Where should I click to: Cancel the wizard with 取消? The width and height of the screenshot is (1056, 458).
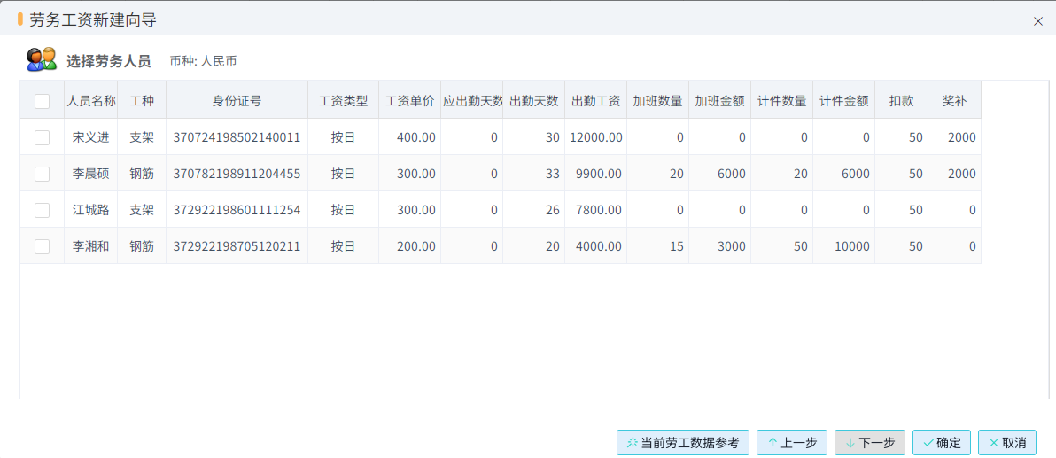pos(1007,443)
